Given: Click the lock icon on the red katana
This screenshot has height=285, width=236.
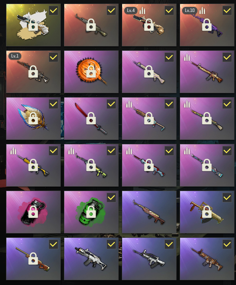Looking at the screenshot, I should pos(91,119).
